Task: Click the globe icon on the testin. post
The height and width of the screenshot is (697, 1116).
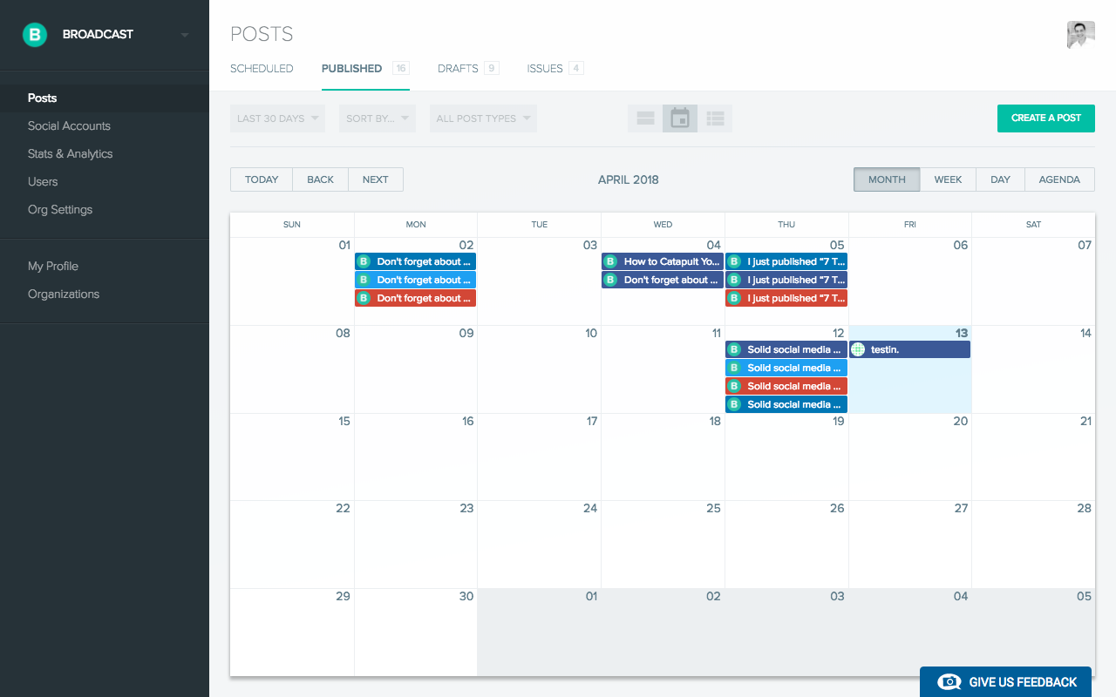Action: [x=858, y=349]
